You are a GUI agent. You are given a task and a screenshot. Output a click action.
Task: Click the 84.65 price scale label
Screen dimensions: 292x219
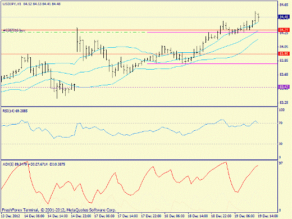284,5
